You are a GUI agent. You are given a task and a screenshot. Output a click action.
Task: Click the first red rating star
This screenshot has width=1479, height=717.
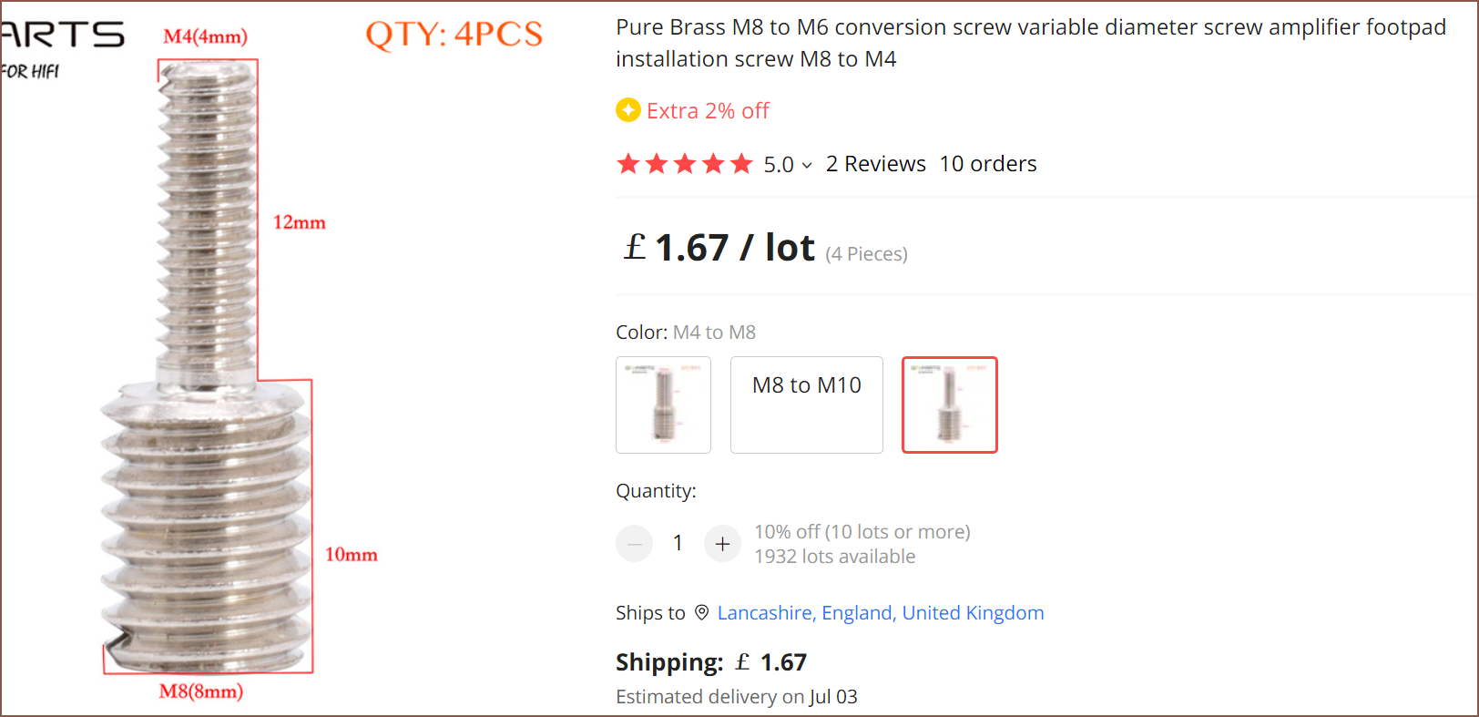628,164
